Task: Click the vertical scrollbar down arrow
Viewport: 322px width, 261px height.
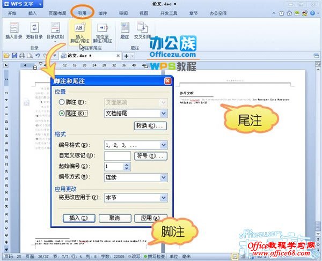Action: (318, 234)
